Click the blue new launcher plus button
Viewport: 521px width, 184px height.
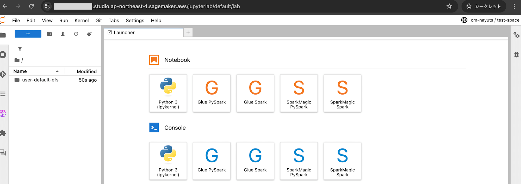click(28, 34)
